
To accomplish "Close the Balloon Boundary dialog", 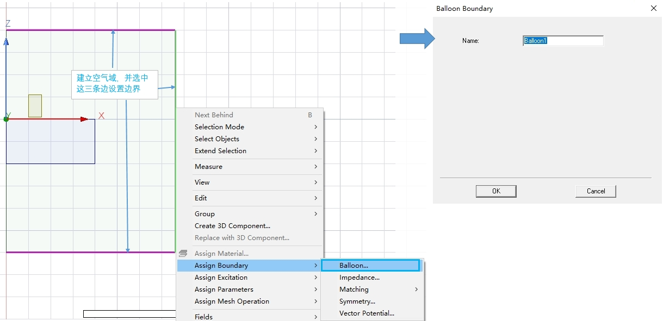I will pos(653,8).
